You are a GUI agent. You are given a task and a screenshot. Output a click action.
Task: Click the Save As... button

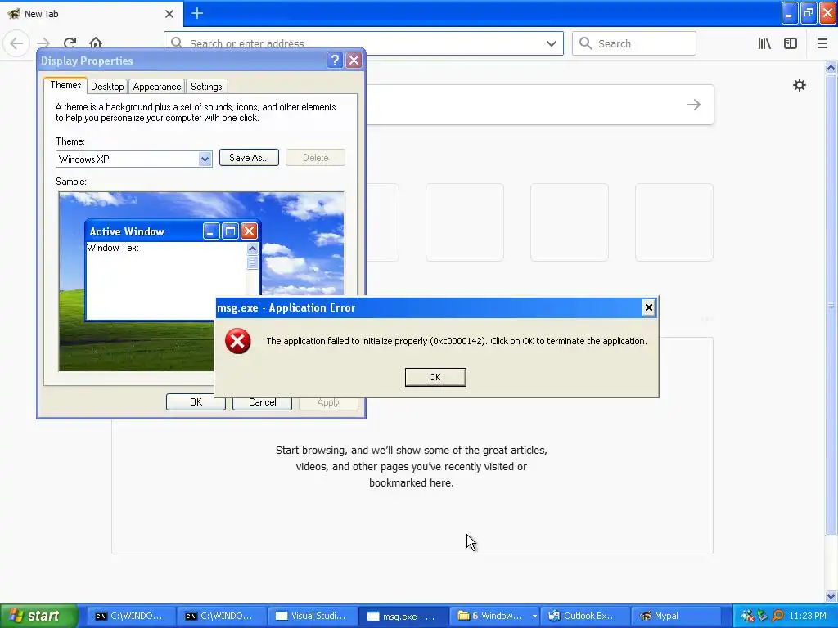(249, 158)
